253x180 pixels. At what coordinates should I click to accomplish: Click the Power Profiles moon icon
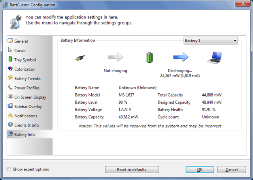click(x=10, y=87)
